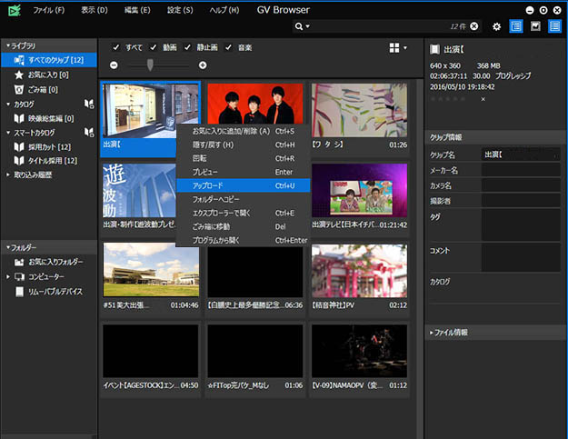Toggle the middle preview panel icon
568x439 pixels.
(535, 27)
